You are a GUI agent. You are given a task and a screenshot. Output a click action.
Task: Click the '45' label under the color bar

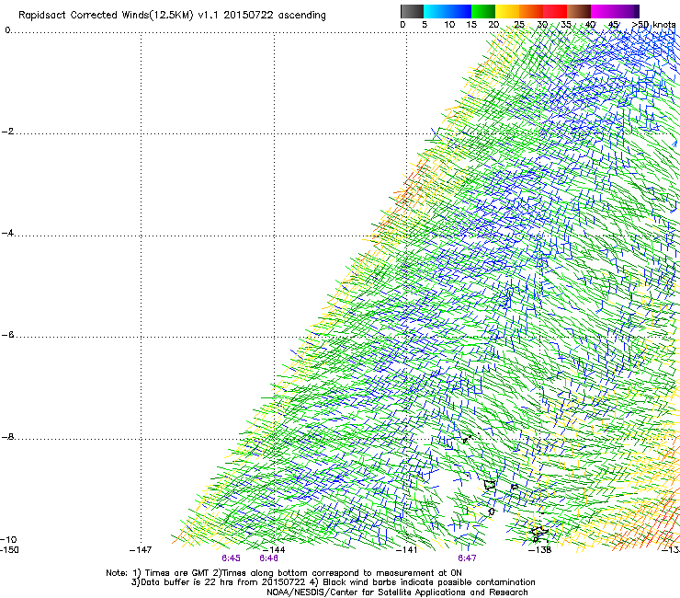613,25
